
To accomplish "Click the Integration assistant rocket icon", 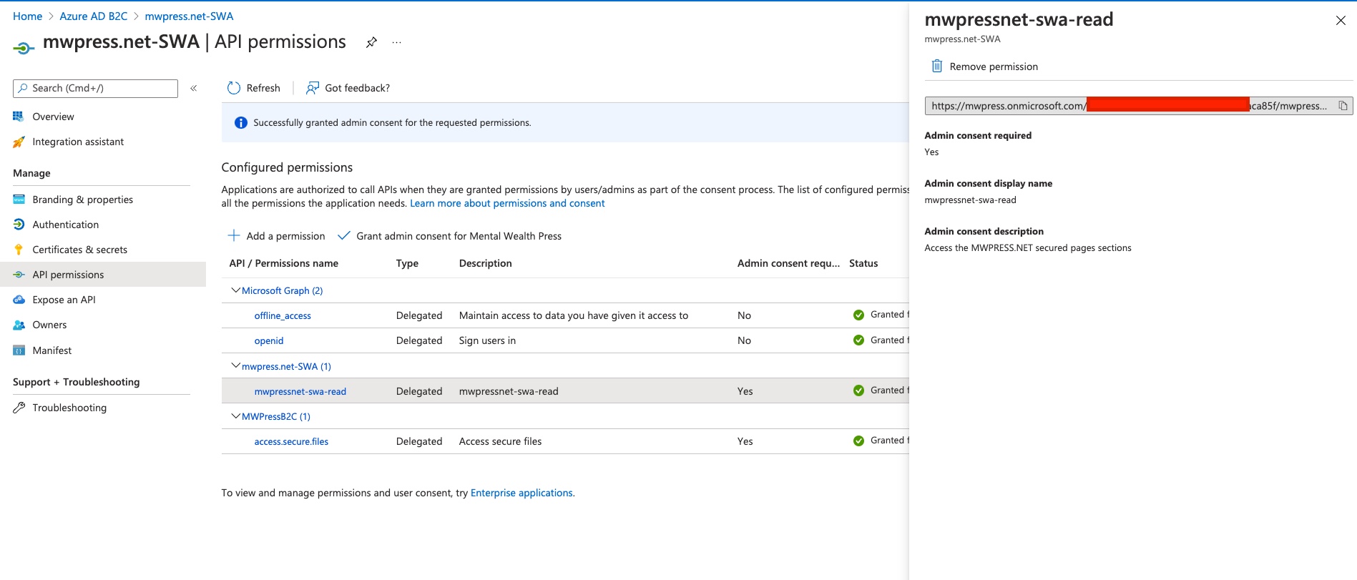I will pyautogui.click(x=19, y=142).
